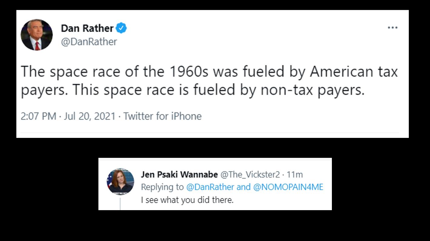
Task: Open the tweet's more options ellipsis menu
Action: point(392,27)
